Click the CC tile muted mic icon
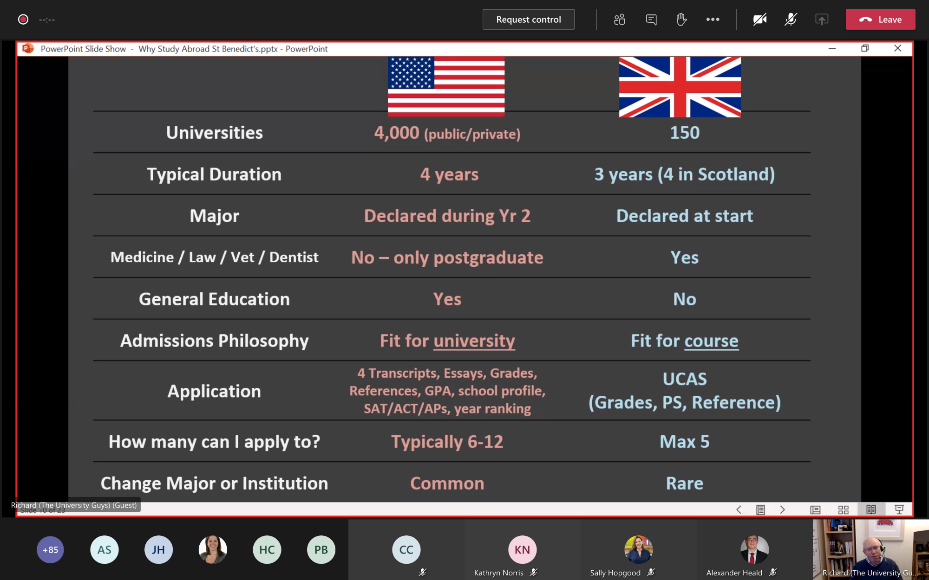The image size is (929, 580). point(422,573)
